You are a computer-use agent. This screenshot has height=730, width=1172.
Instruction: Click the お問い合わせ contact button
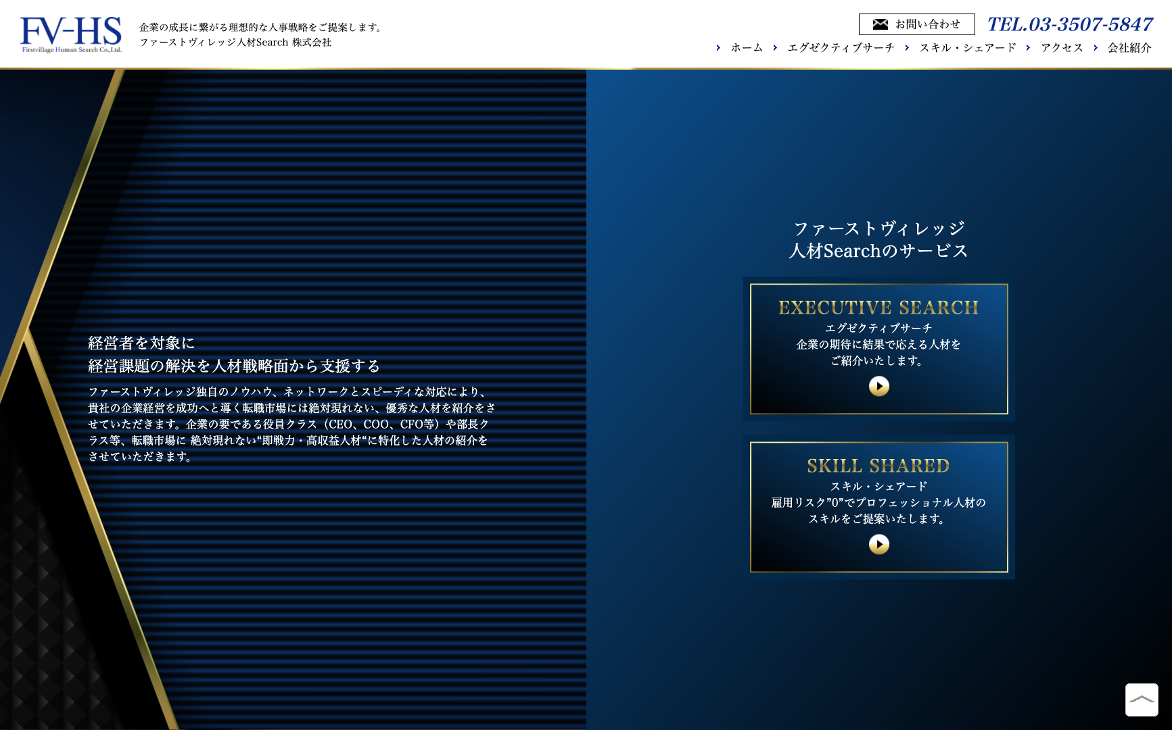[917, 24]
